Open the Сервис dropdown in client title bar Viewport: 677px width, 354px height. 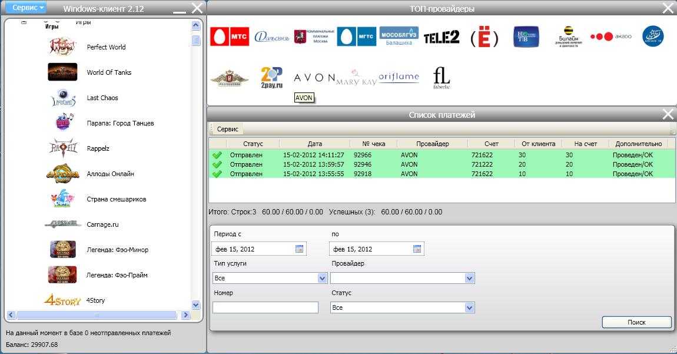point(26,8)
